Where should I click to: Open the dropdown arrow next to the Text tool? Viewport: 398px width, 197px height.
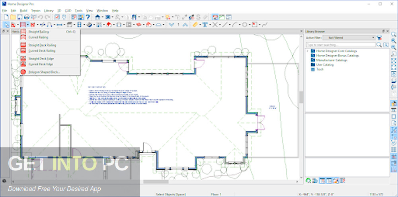(210, 25)
